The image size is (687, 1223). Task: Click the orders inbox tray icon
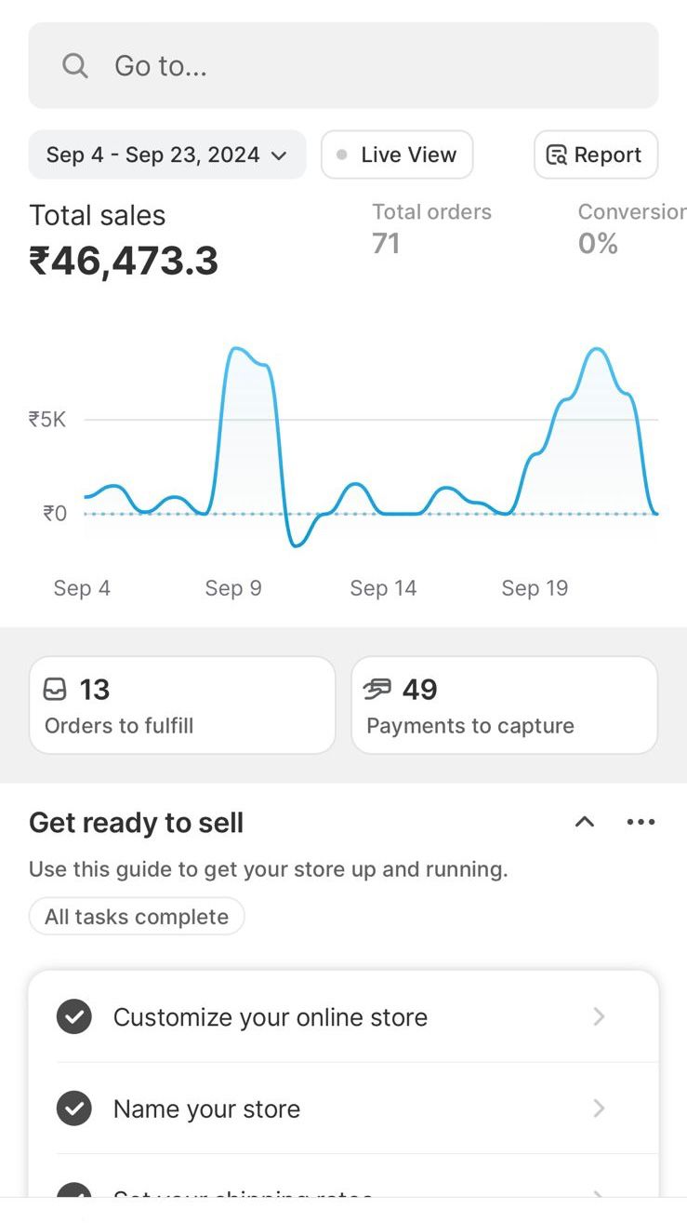[x=56, y=690]
